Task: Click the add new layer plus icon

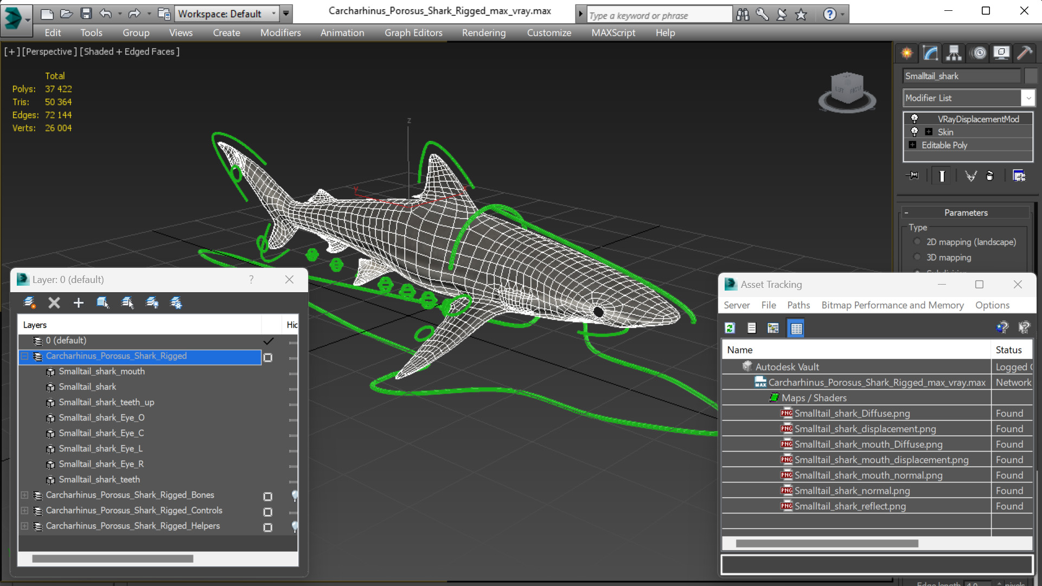Action: click(x=79, y=302)
